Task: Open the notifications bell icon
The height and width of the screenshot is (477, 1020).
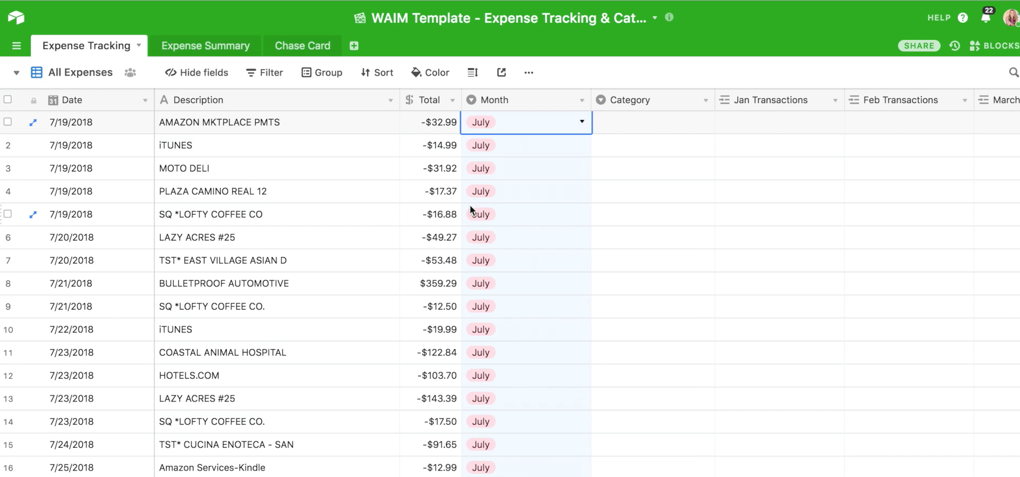Action: pos(985,18)
